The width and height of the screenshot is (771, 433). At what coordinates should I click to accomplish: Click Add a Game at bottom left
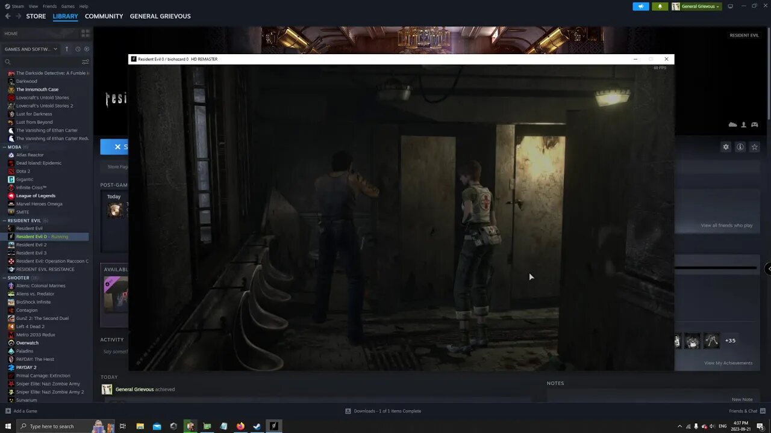21,411
